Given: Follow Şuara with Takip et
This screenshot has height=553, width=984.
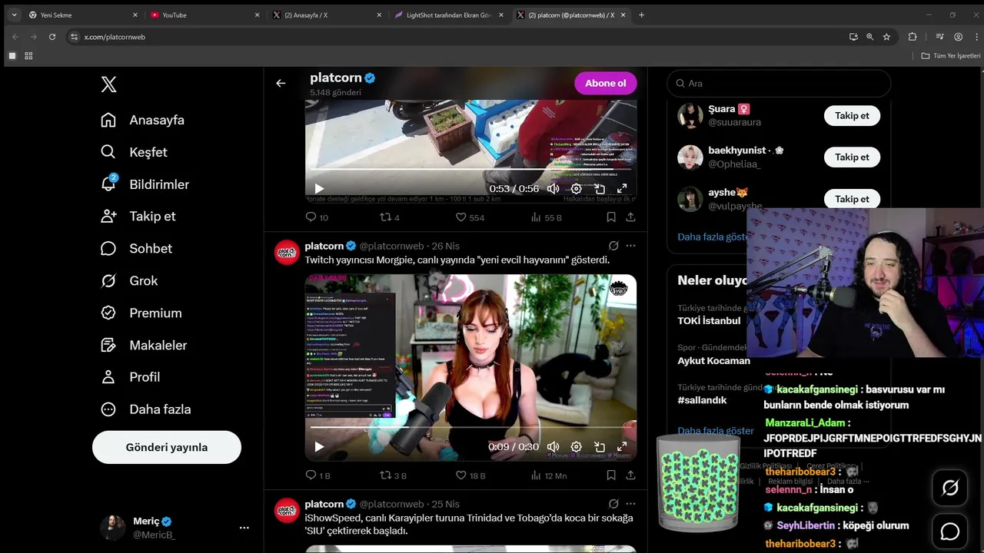Looking at the screenshot, I should (x=852, y=115).
